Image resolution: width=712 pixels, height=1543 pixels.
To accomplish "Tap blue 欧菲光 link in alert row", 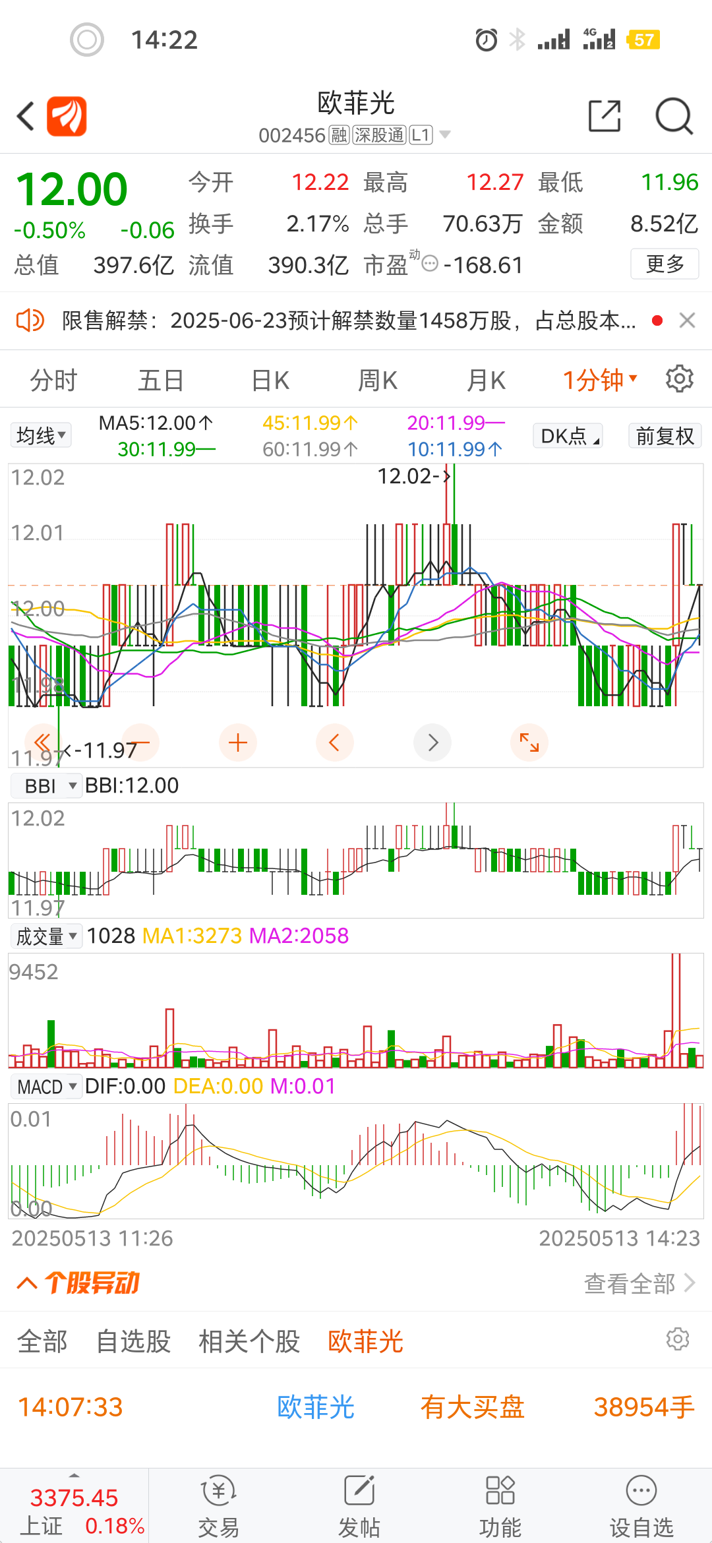I will pos(316,1407).
